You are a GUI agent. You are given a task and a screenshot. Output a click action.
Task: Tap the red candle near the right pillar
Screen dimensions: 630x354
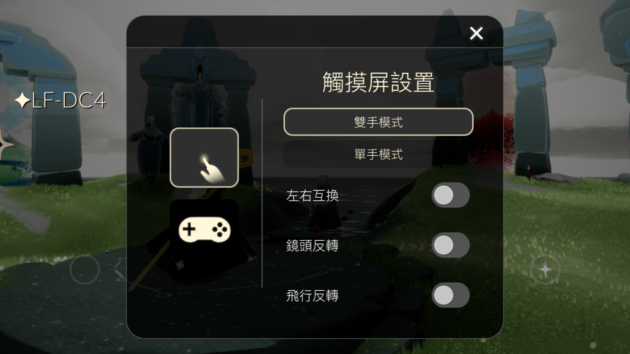pyautogui.click(x=527, y=170)
